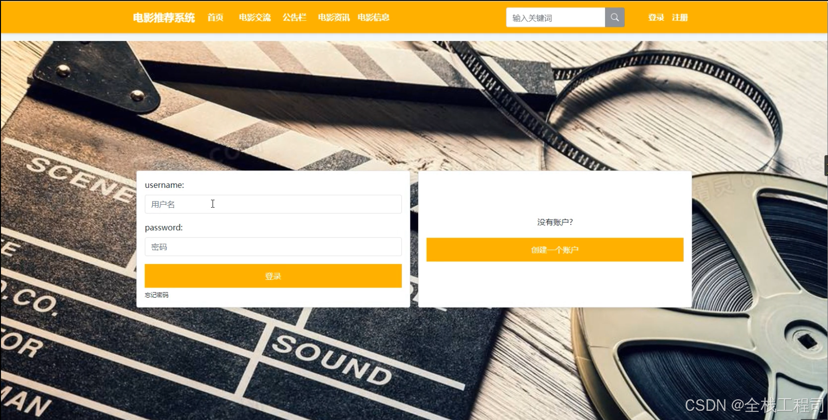Viewport: 828px width, 420px height.
Task: Open the 电影交流 nav item
Action: click(255, 18)
